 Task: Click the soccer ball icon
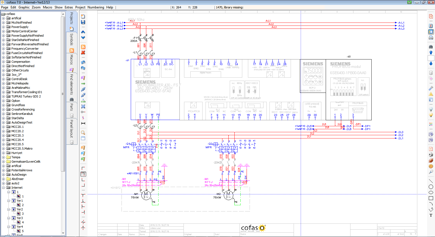[x=431, y=155]
